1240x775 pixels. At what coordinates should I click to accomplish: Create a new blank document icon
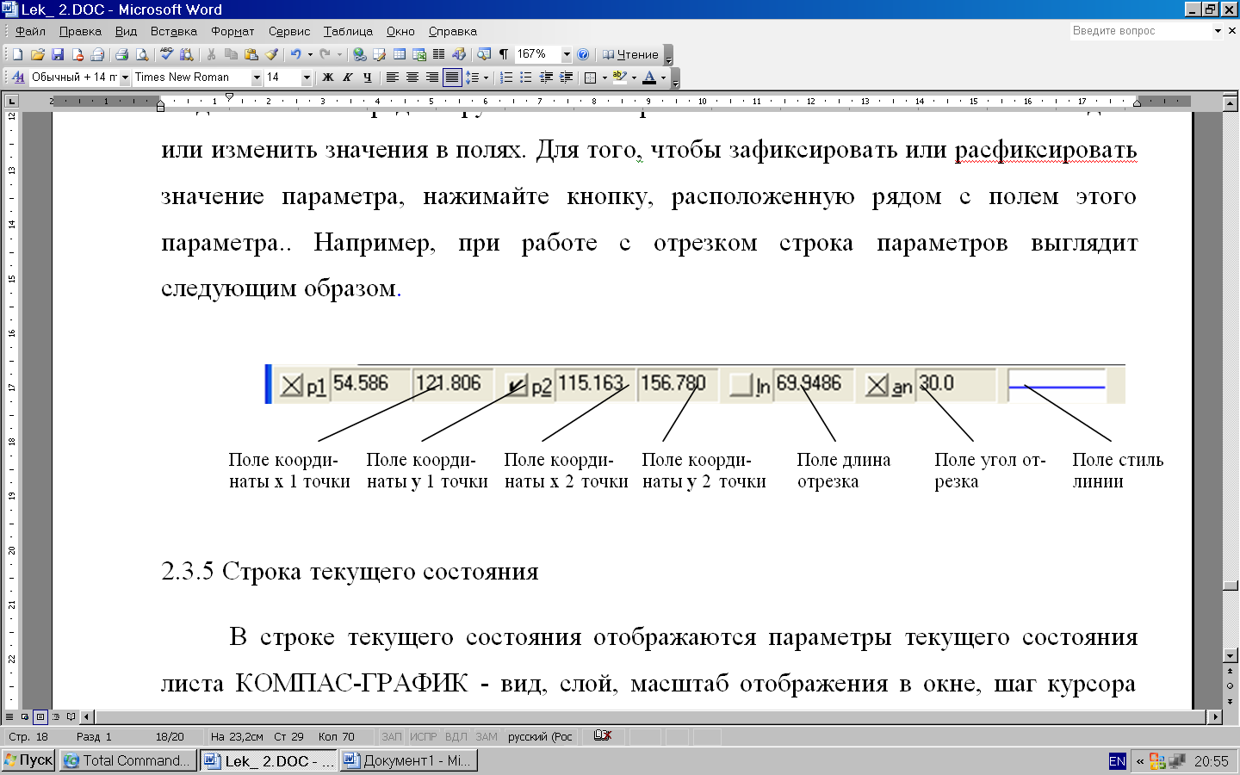(17, 54)
